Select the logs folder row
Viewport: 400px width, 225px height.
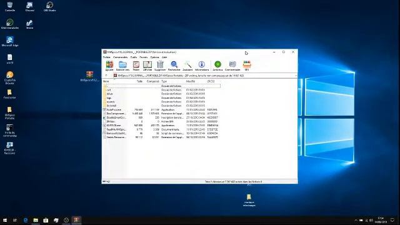(x=161, y=98)
